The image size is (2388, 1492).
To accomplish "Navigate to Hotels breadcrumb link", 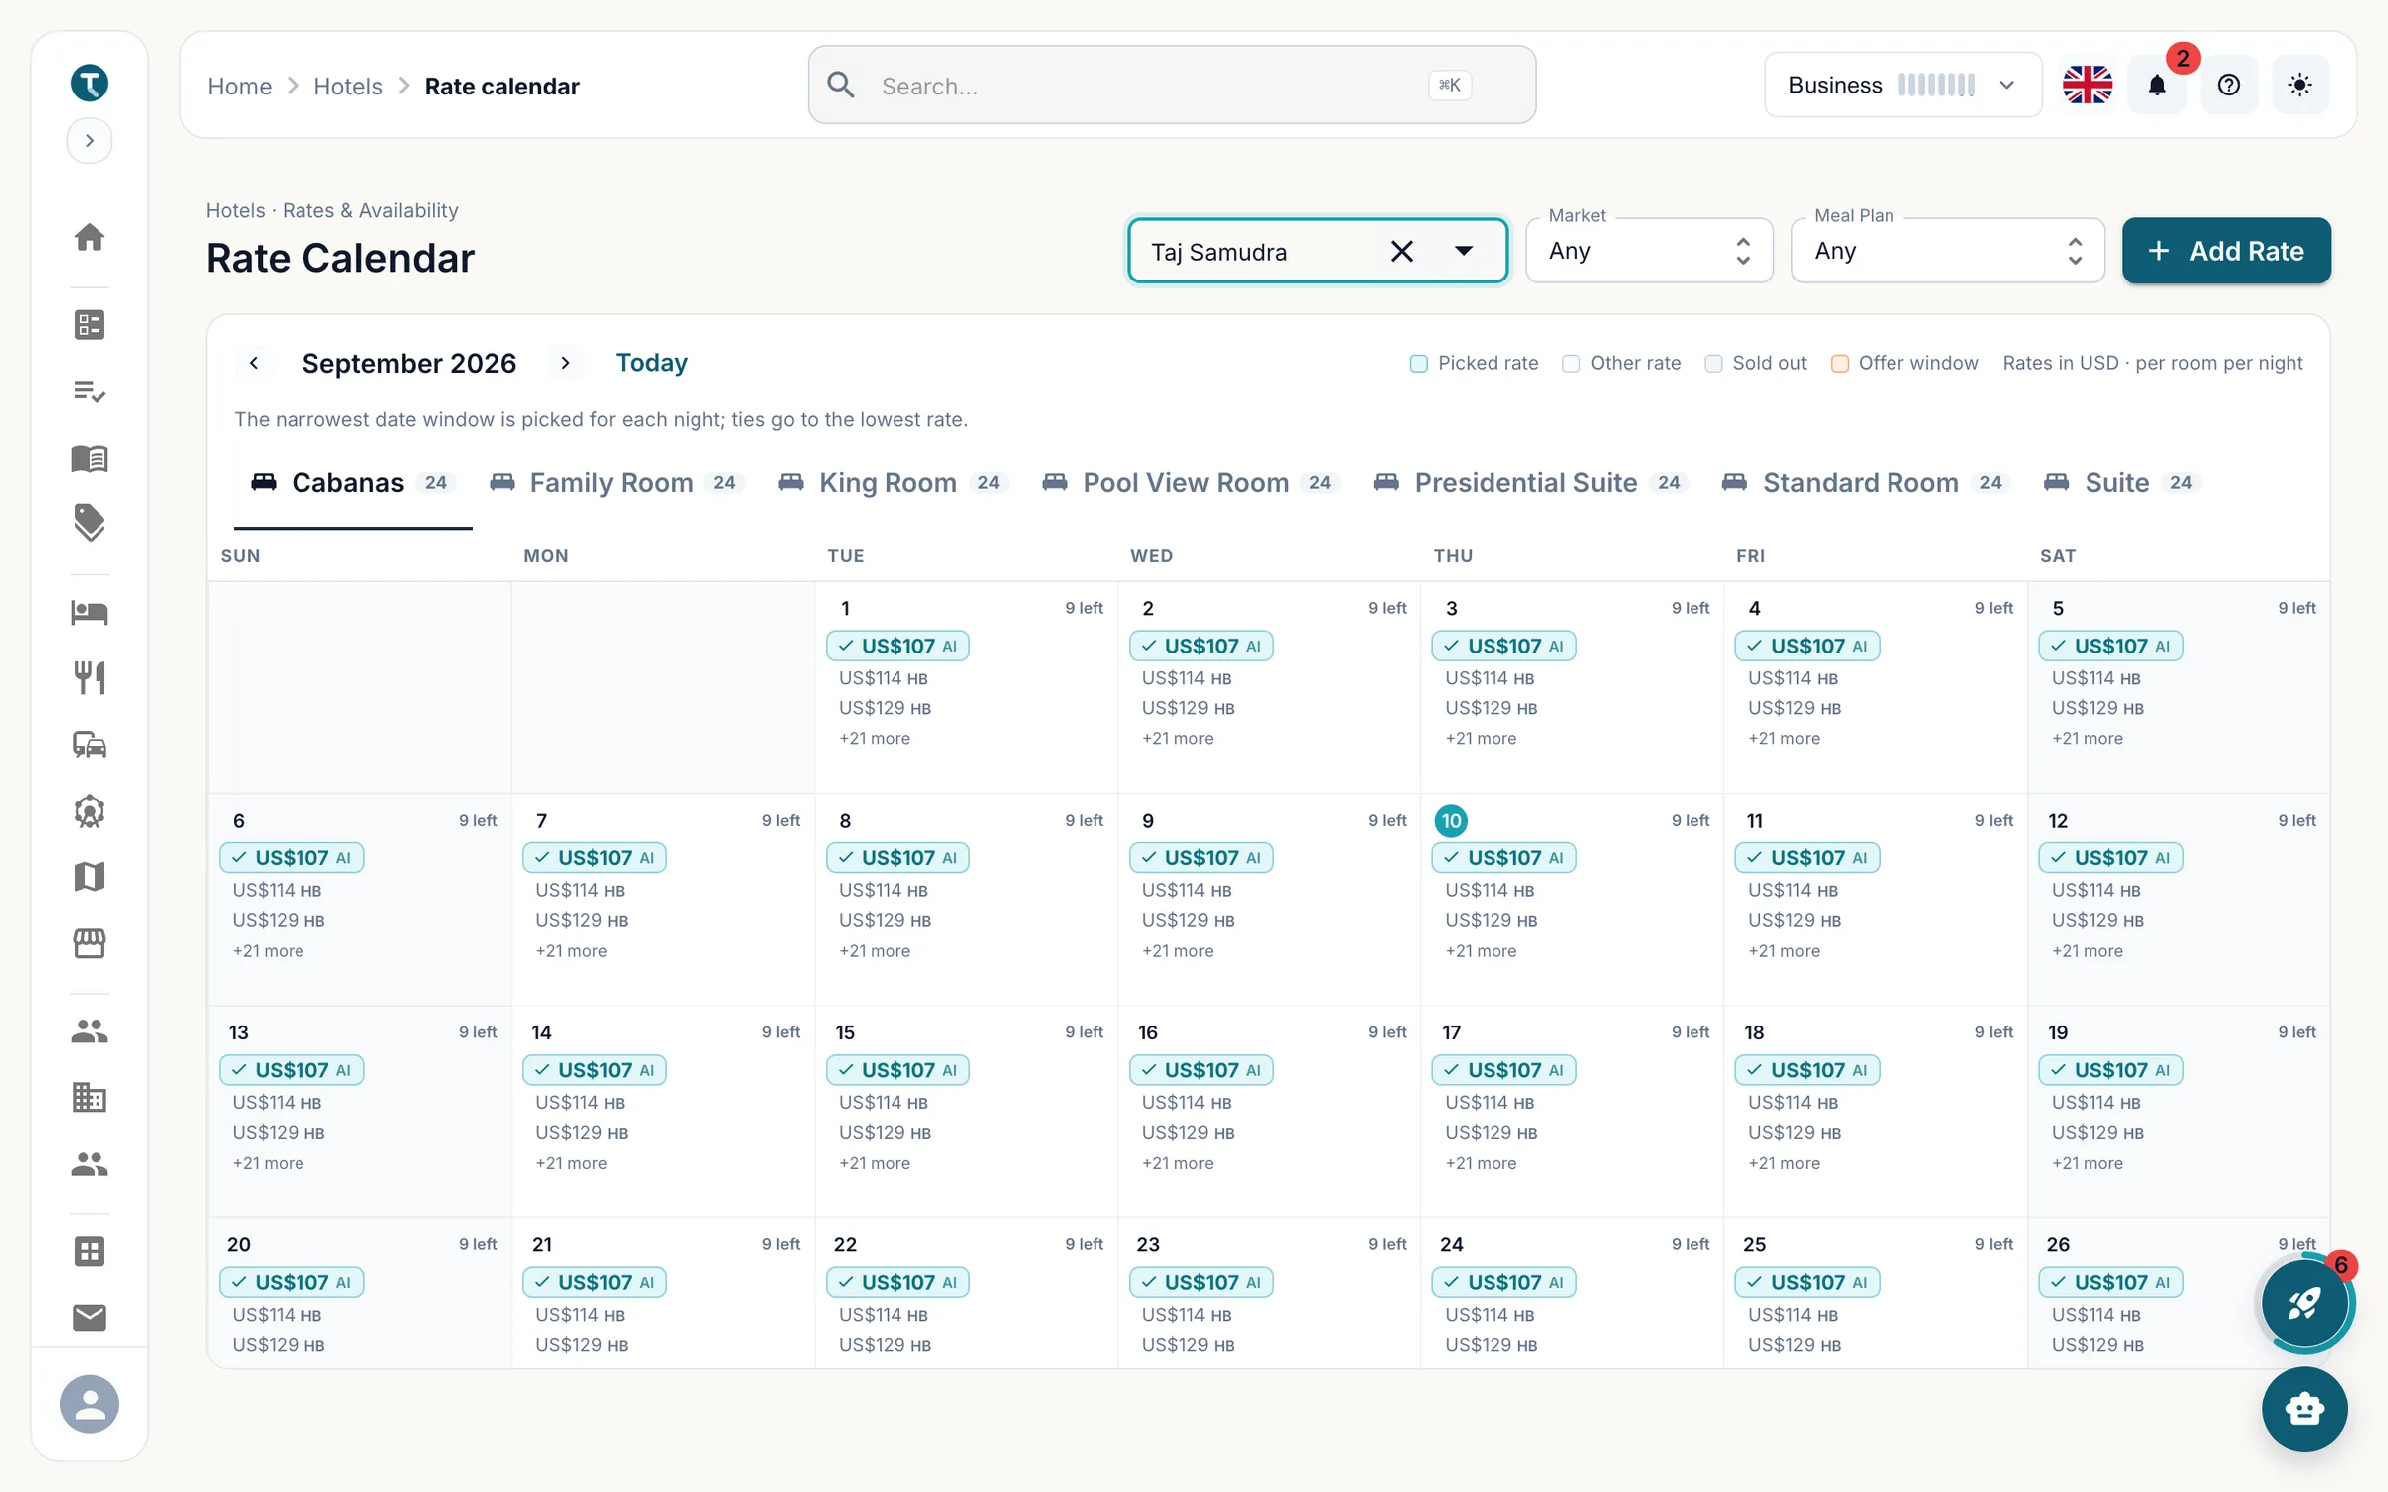I will 347,86.
